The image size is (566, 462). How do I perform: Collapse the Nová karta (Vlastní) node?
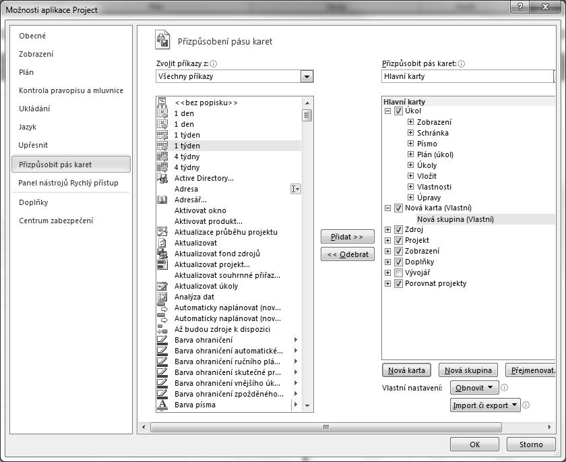[x=387, y=208]
